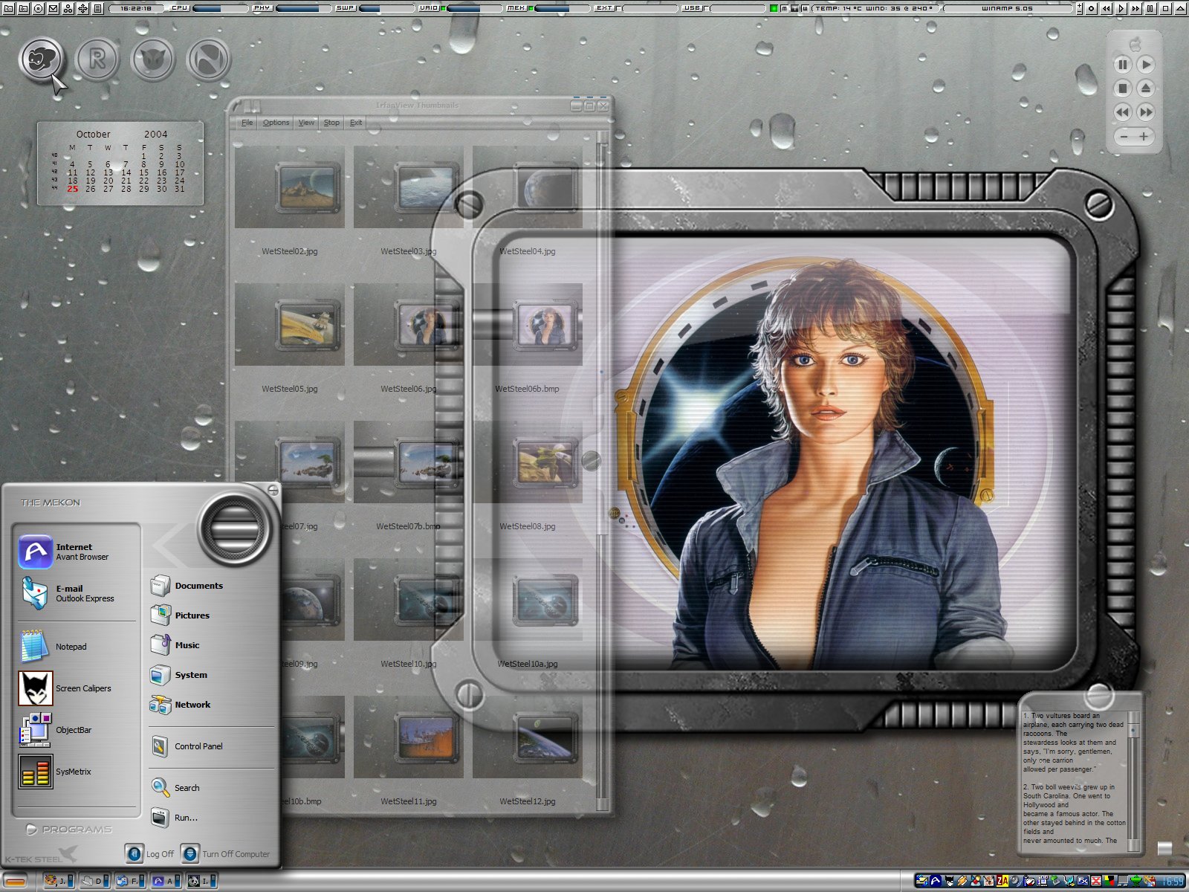Open Avant Browser from the Internet entry
The height and width of the screenshot is (892, 1189).
[77, 552]
